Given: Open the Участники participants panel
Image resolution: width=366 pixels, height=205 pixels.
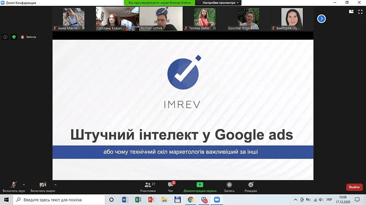Looking at the screenshot, I should (x=148, y=187).
